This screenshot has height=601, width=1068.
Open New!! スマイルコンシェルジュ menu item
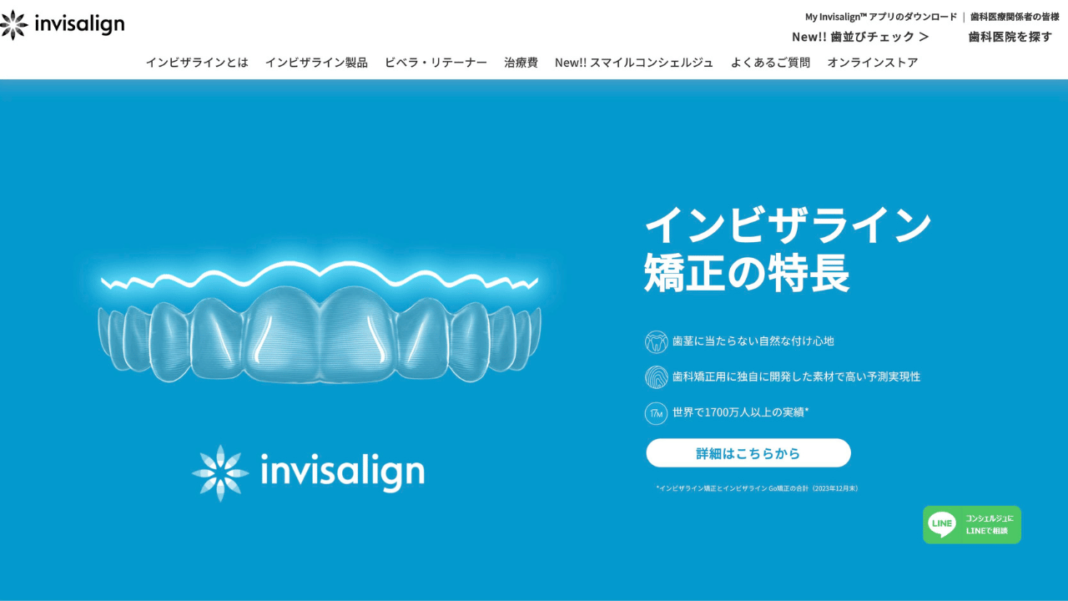tap(634, 63)
